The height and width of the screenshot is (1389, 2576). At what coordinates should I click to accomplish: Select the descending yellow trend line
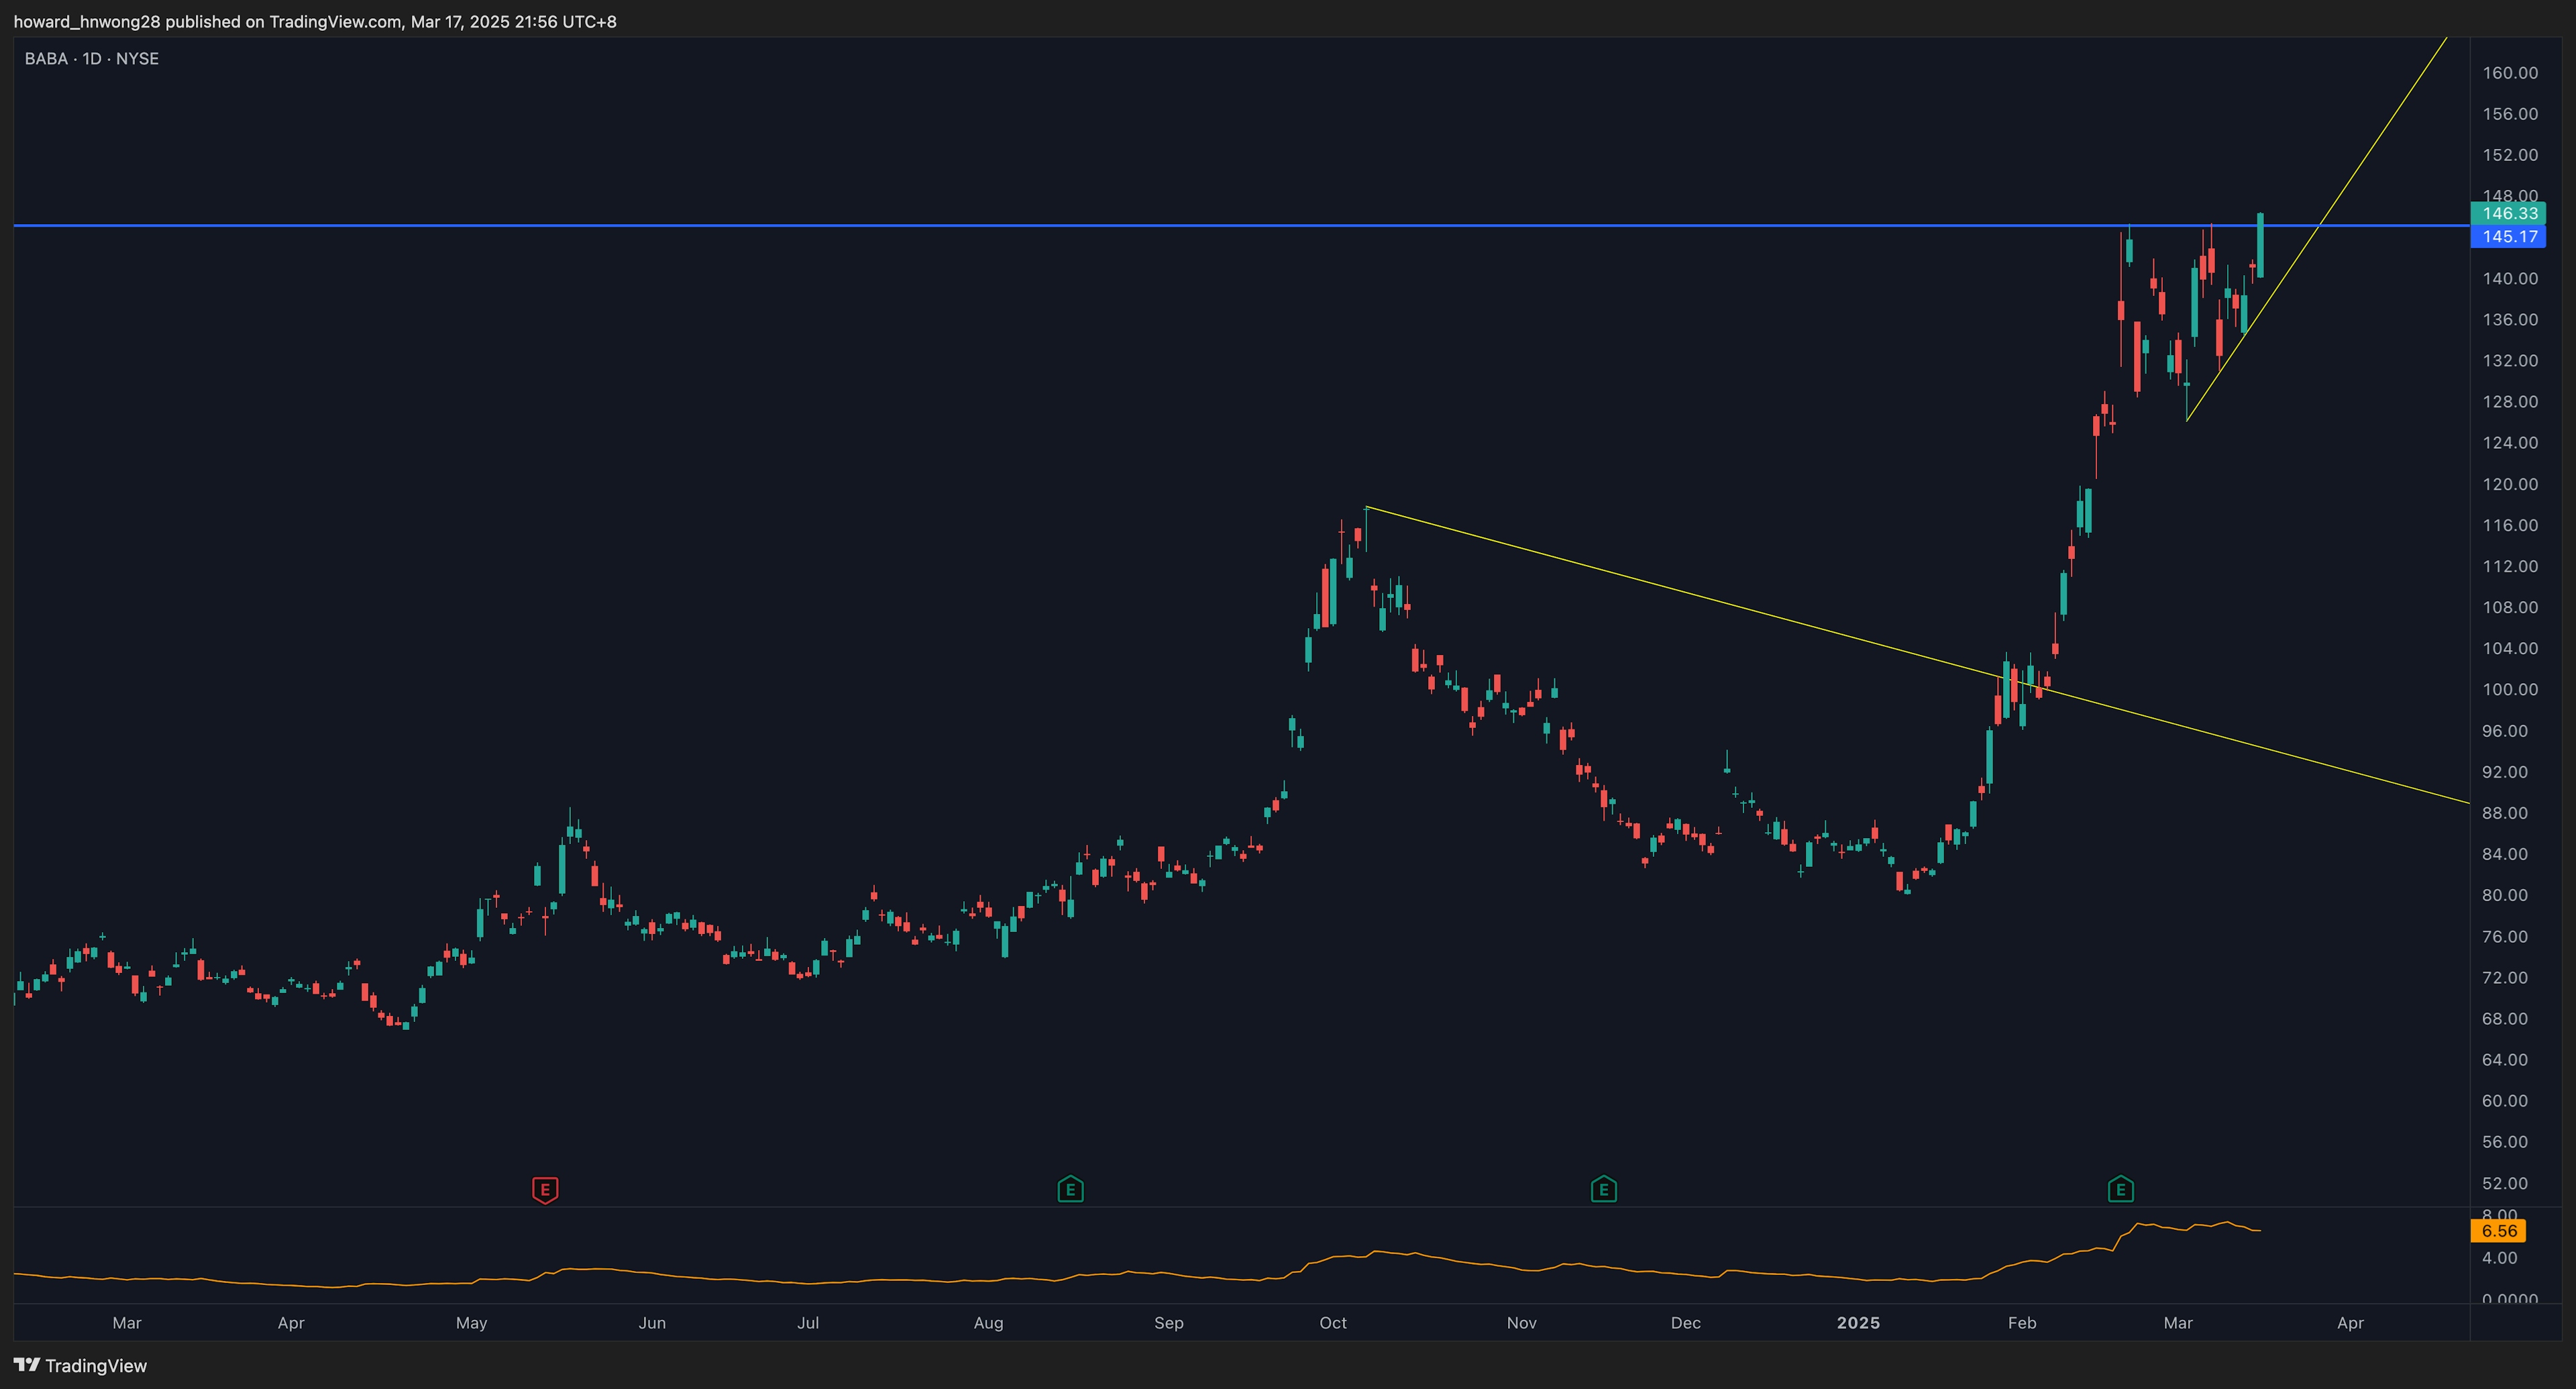(x=1700, y=597)
